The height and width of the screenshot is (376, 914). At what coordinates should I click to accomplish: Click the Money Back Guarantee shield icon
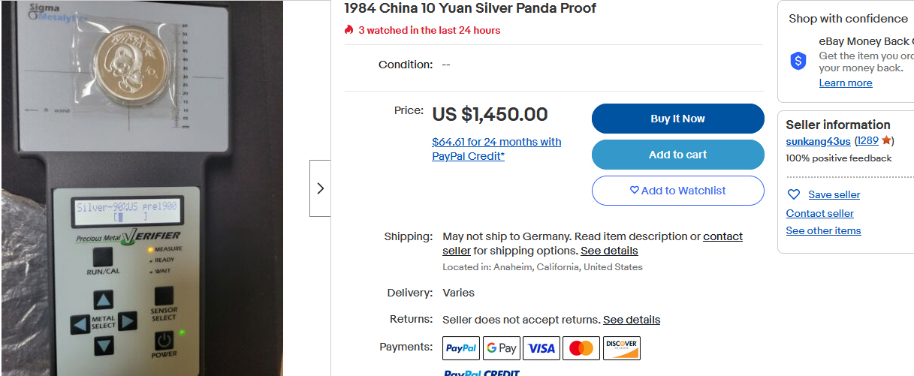[798, 62]
